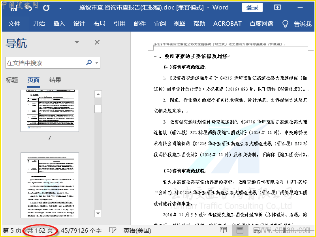
Task: Open the 百度网盘 ribbon tab
Action: (261, 24)
